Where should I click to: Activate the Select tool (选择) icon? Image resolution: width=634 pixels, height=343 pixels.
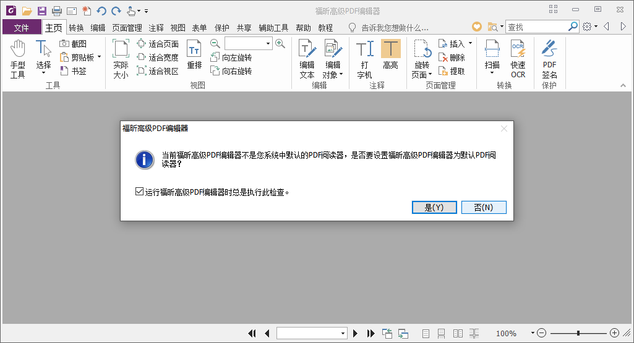tap(43, 49)
